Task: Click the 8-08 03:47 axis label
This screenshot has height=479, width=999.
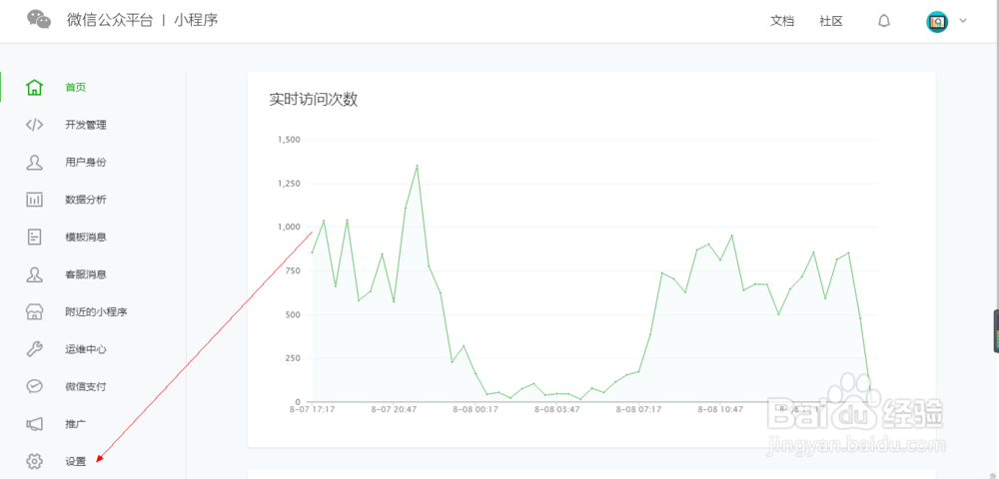Action: 556,410
